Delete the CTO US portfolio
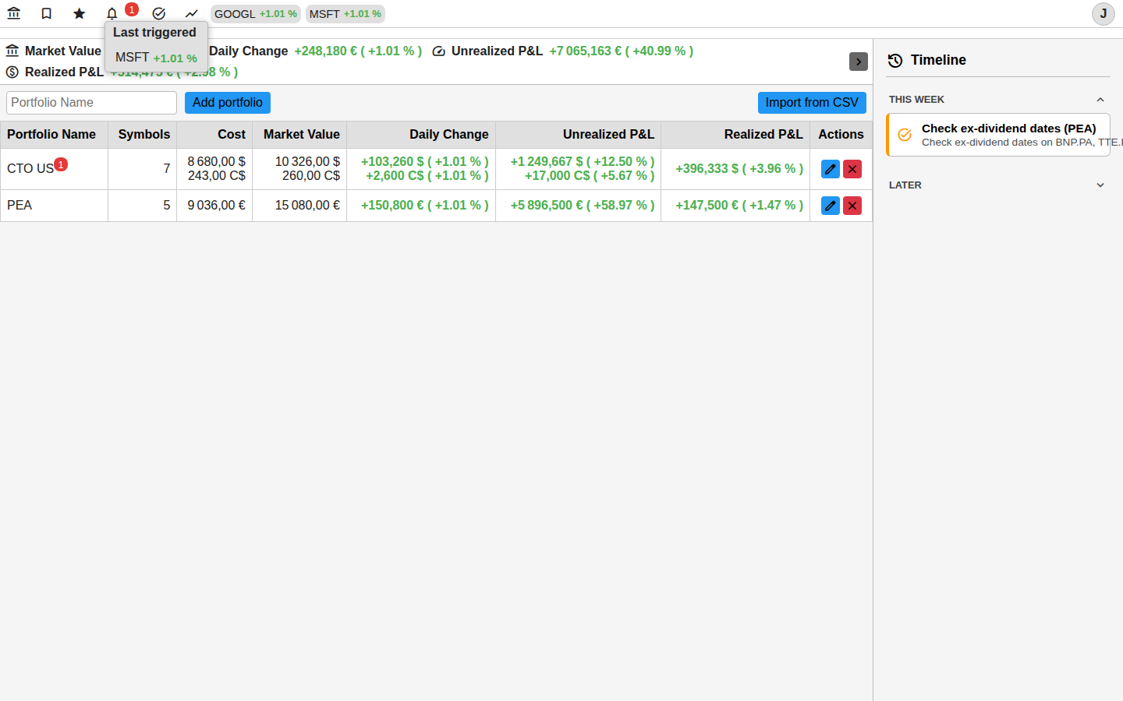This screenshot has height=701, width=1123. [x=852, y=169]
